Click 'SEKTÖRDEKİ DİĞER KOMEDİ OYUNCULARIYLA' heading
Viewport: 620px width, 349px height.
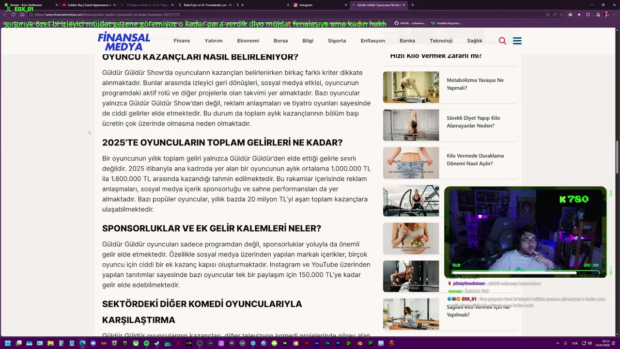click(202, 304)
